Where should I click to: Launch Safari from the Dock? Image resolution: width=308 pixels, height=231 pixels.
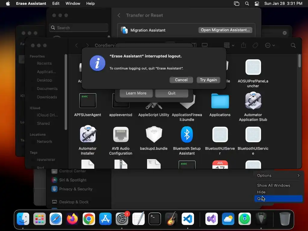[x=56, y=219]
